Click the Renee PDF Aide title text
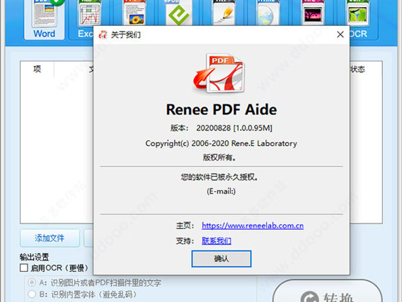 click(221, 110)
